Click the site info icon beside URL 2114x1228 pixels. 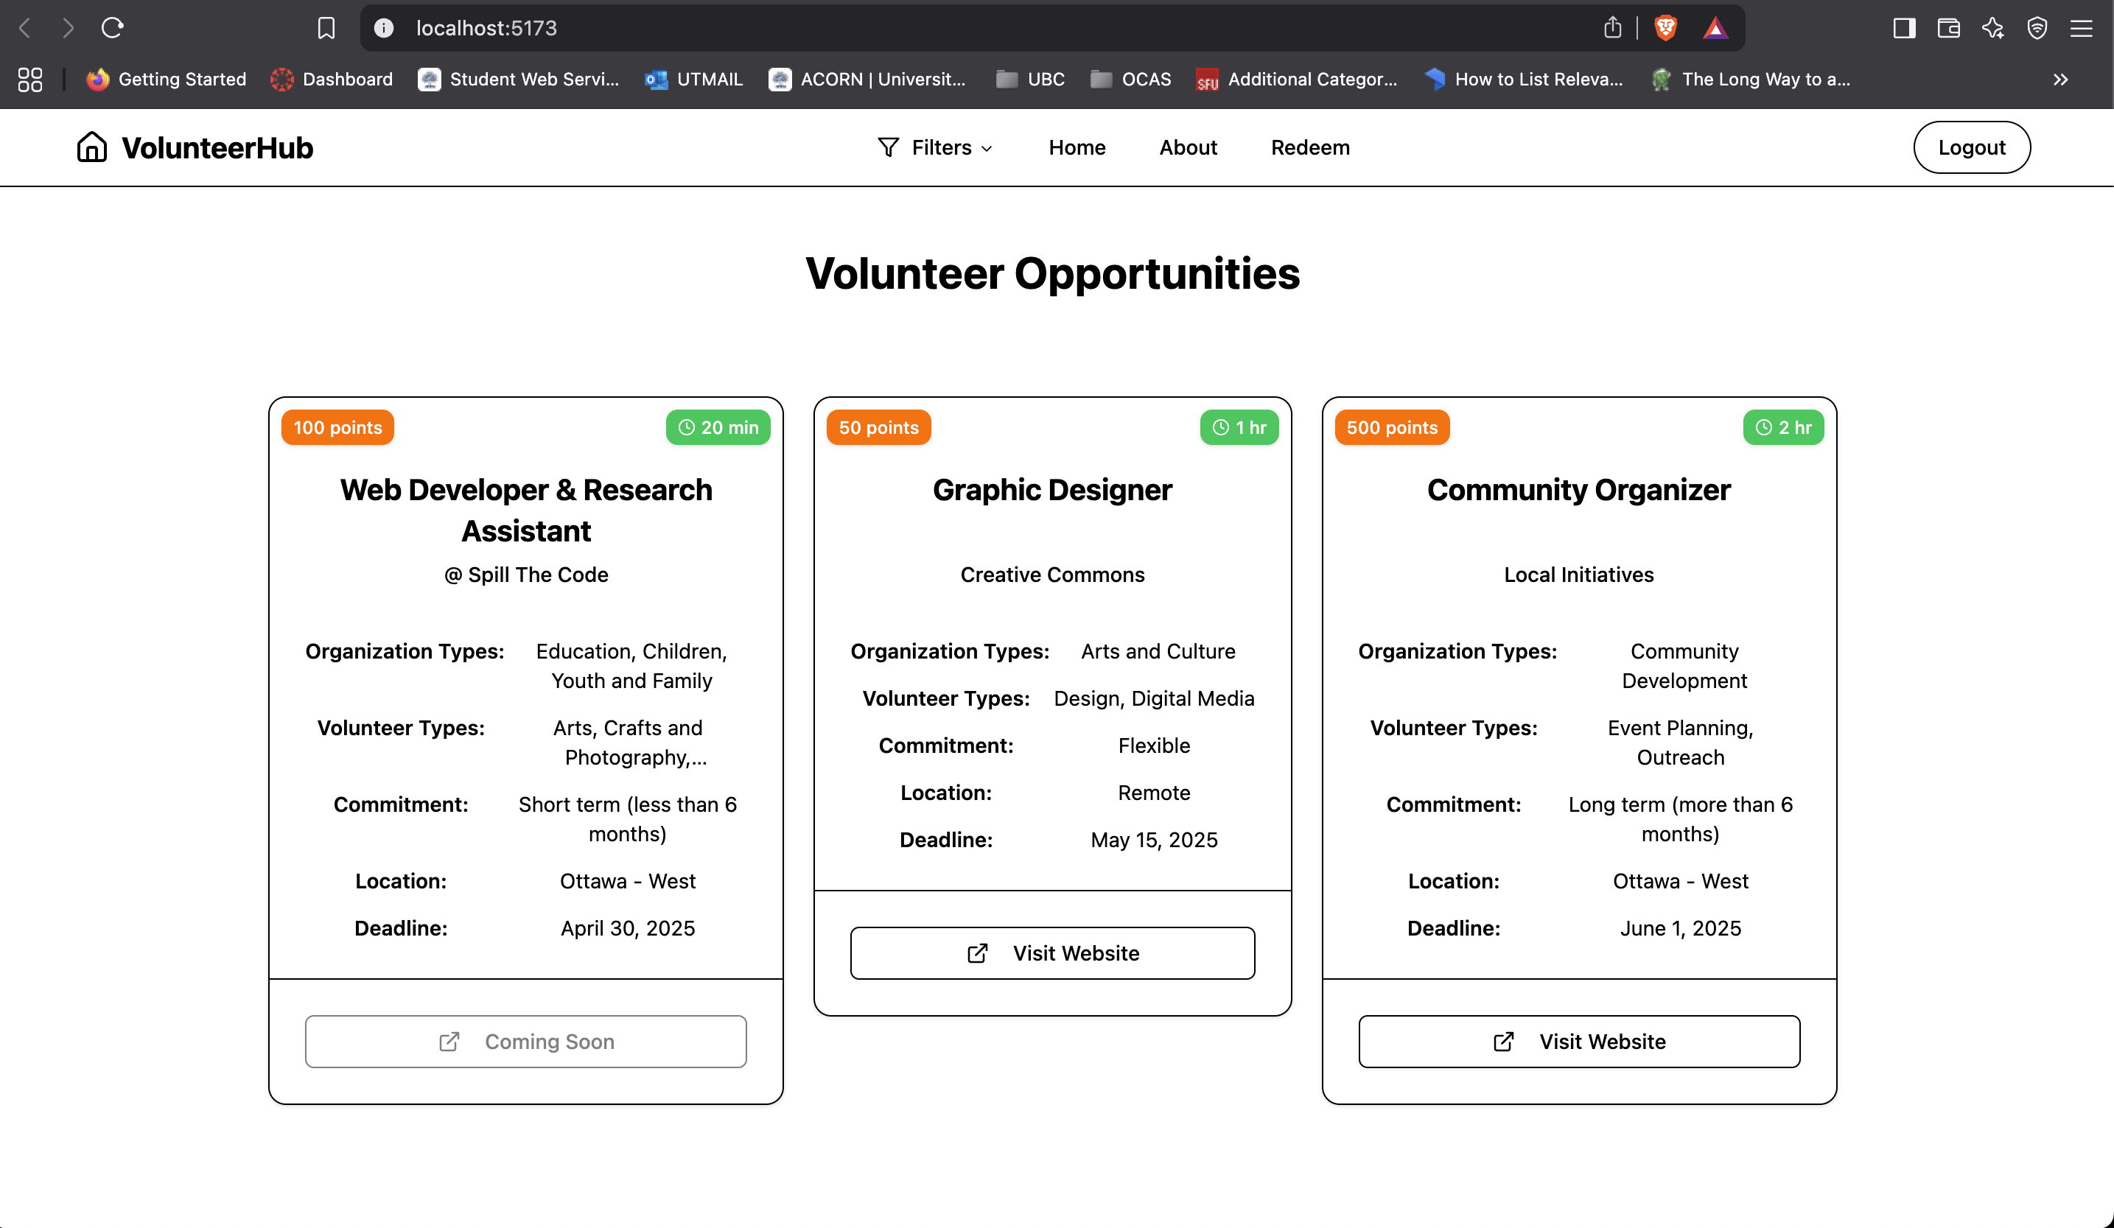[x=383, y=28]
